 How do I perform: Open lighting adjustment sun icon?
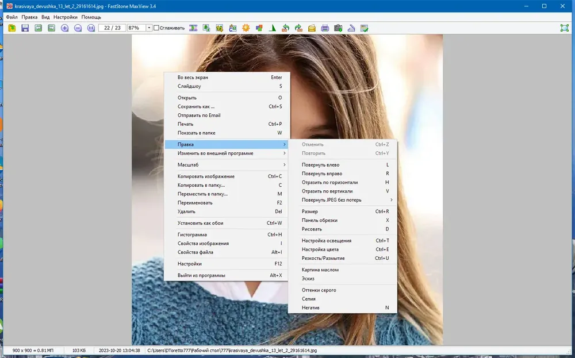(246, 28)
